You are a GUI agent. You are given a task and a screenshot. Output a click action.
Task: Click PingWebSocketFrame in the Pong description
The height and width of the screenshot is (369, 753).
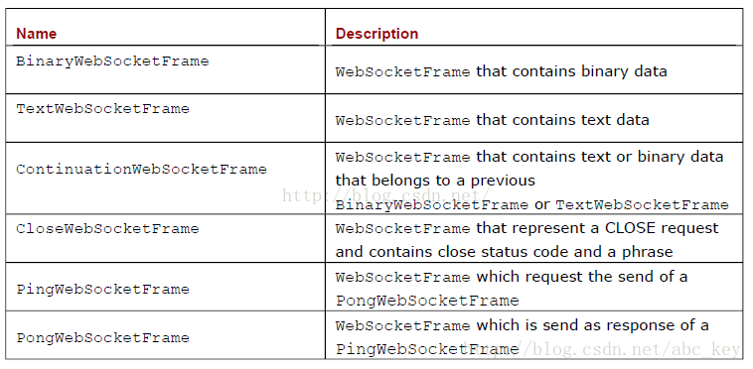point(427,349)
